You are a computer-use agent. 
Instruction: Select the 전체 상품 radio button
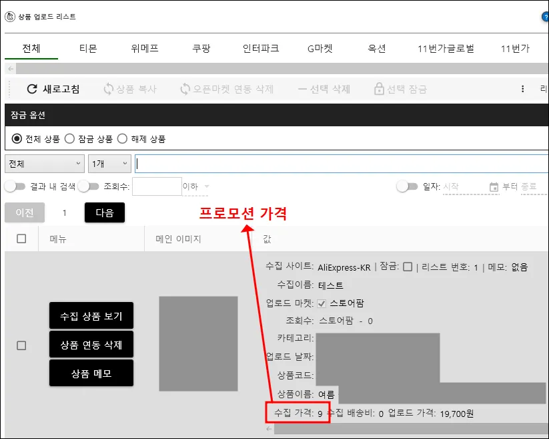coord(17,139)
